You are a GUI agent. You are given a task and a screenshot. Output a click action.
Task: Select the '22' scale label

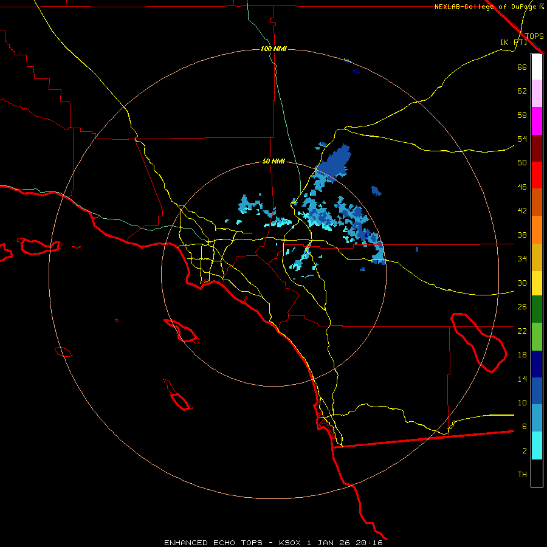click(x=522, y=331)
